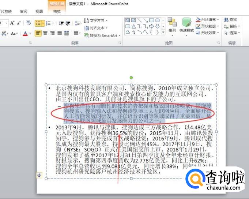Screen dimensions: 249x199
Task: Click green rotation handle of text box
Action: 131,78
